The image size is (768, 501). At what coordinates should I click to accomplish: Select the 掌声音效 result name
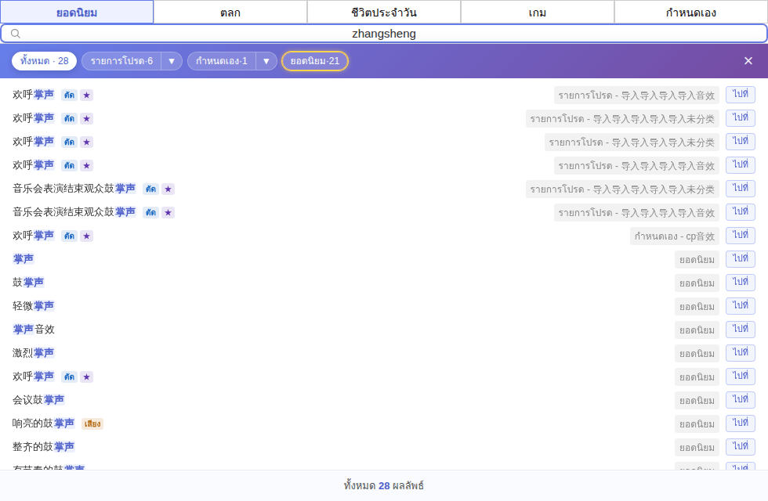click(34, 330)
